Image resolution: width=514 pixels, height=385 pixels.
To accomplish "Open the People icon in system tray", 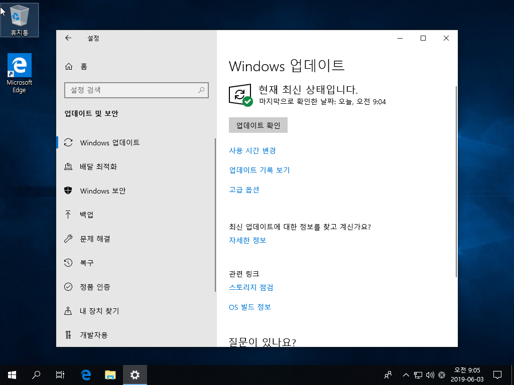I will coord(388,375).
